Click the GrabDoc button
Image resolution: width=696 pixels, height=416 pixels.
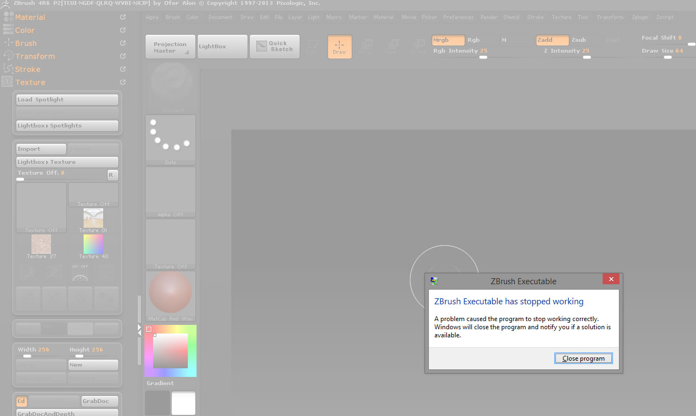pyautogui.click(x=100, y=401)
